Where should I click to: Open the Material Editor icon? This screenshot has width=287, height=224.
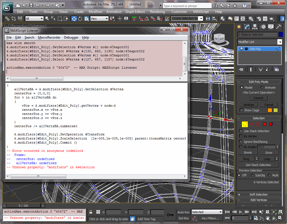point(251,19)
